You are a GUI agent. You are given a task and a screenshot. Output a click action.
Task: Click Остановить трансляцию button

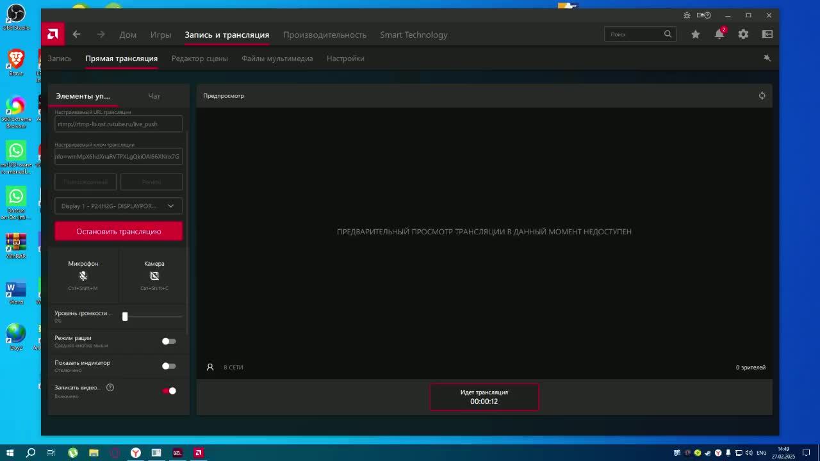[x=119, y=231]
